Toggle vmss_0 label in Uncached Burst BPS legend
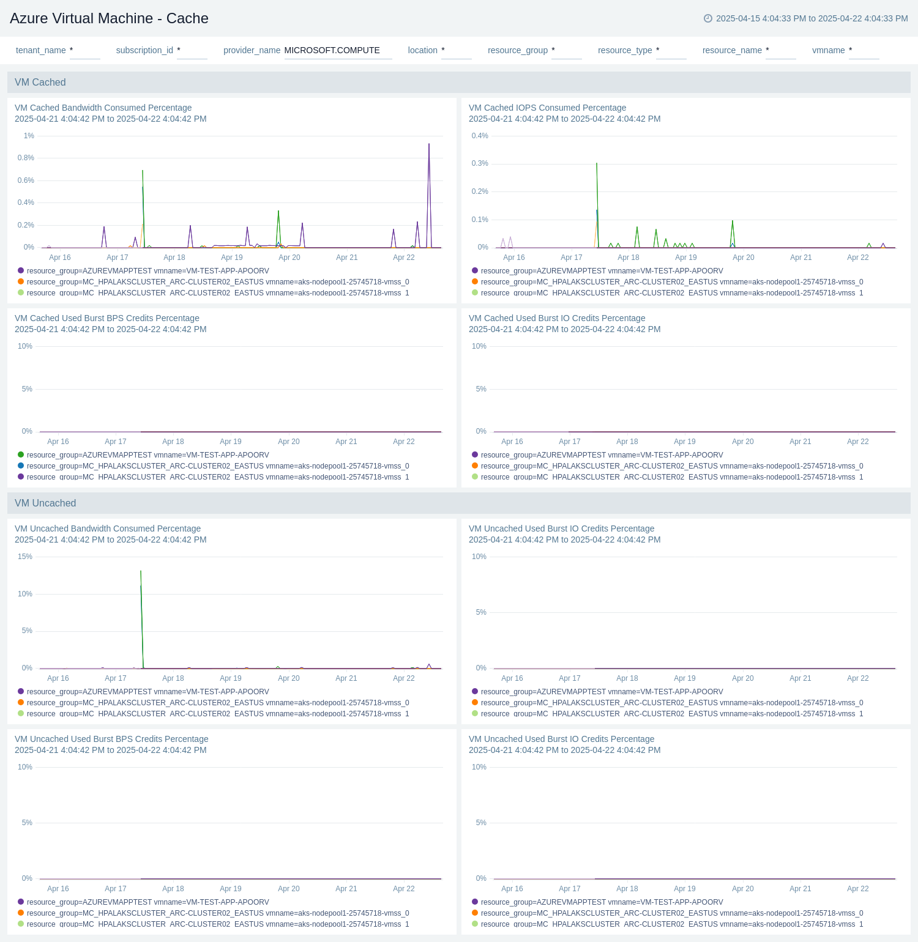The image size is (918, 942). pyautogui.click(x=218, y=913)
